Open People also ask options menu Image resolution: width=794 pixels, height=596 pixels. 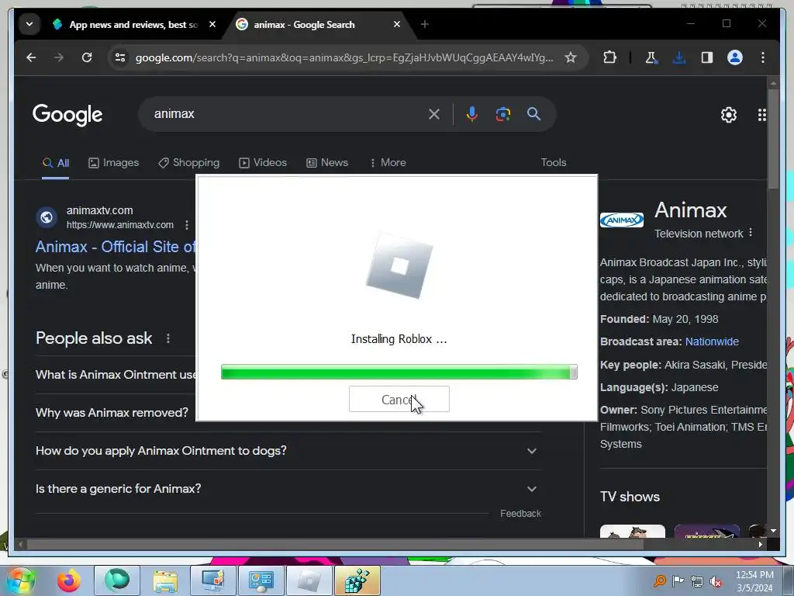pyautogui.click(x=168, y=338)
